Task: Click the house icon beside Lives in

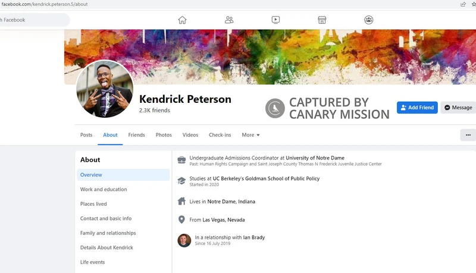Action: click(181, 202)
